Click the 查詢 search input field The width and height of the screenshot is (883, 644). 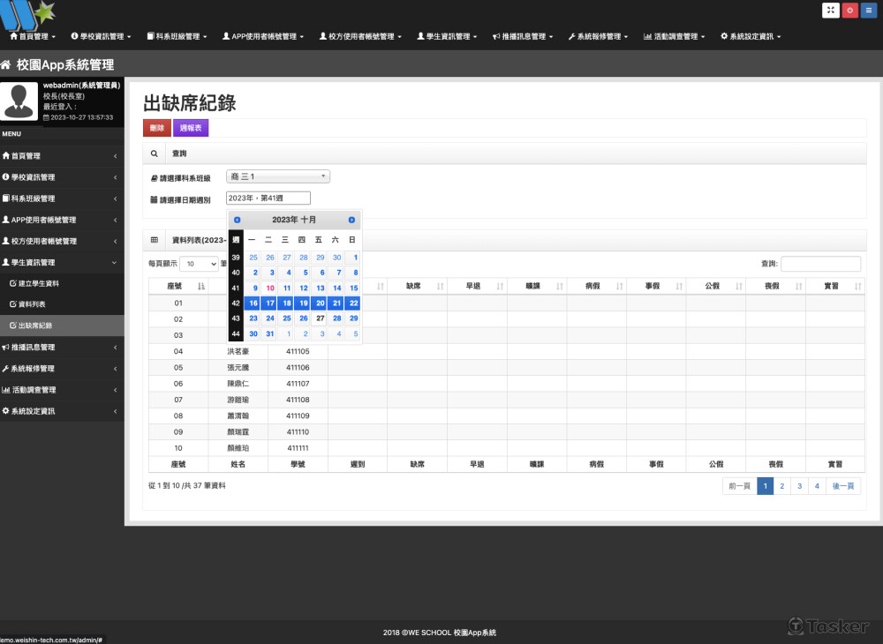tap(820, 264)
